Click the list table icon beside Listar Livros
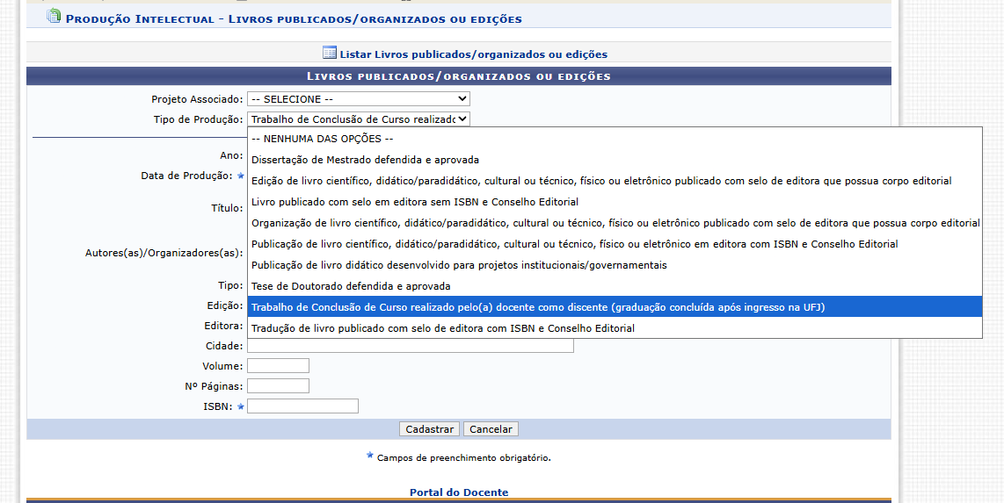 [329, 53]
